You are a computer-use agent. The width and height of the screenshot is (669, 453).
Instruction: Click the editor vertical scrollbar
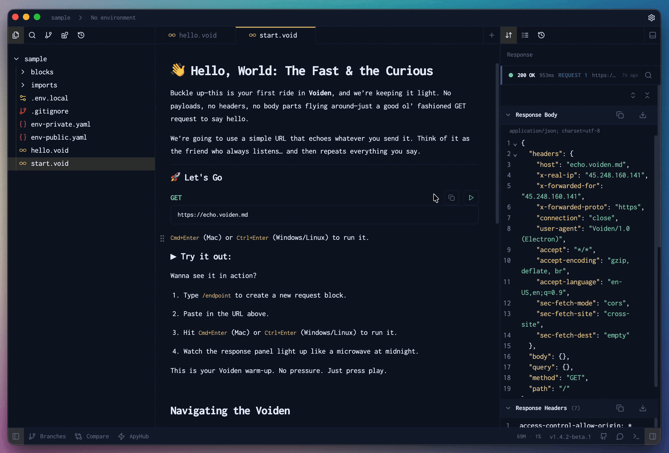pyautogui.click(x=497, y=143)
